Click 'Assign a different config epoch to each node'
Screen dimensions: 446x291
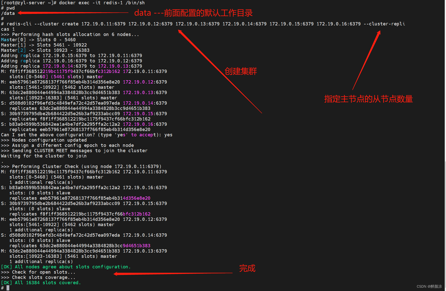pyautogui.click(x=67, y=145)
